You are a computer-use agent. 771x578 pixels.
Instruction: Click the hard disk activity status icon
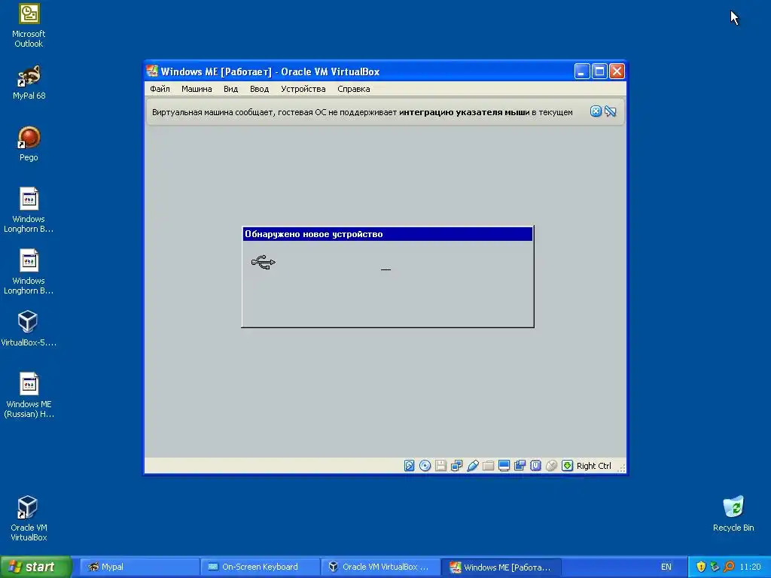tap(409, 465)
